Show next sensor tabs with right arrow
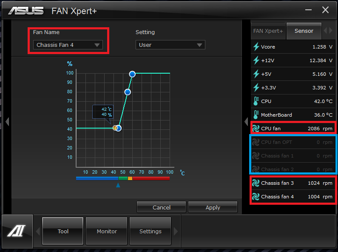This screenshot has width=338, height=252. (x=331, y=30)
